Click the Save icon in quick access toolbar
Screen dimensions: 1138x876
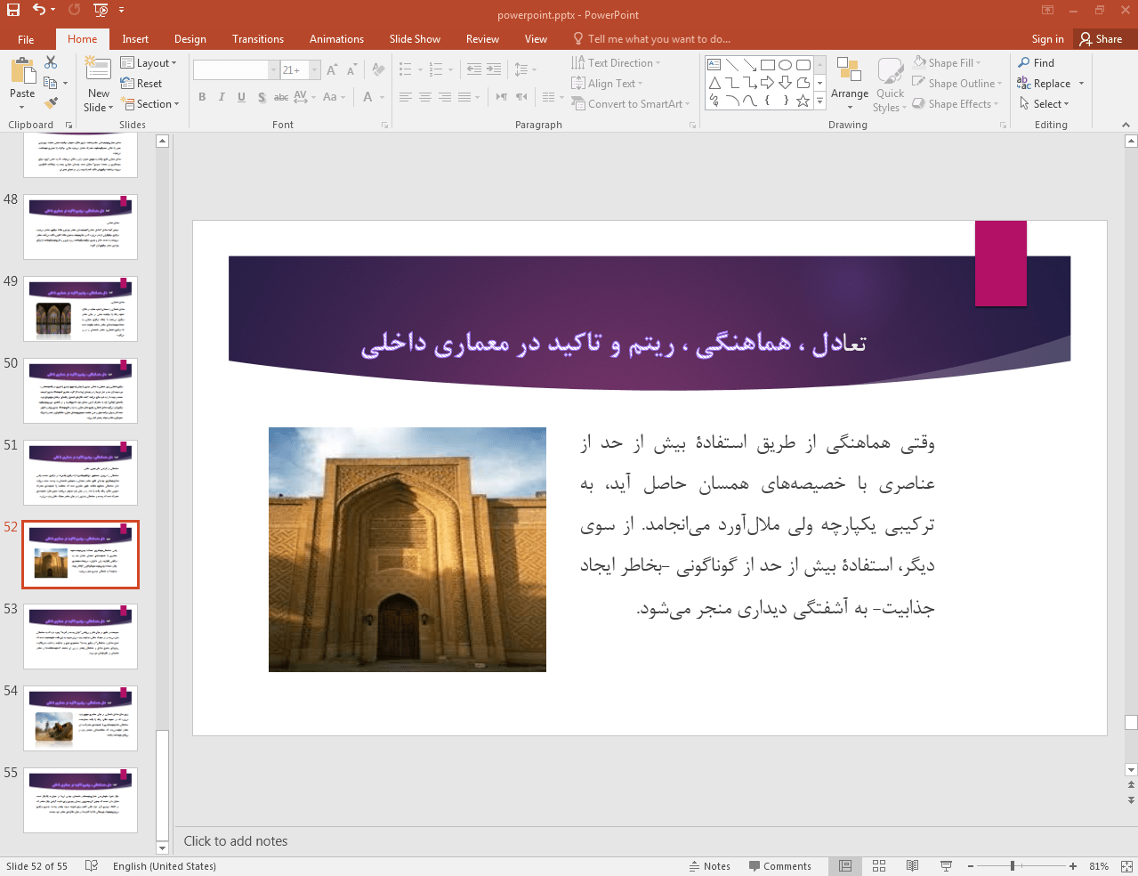(x=13, y=10)
